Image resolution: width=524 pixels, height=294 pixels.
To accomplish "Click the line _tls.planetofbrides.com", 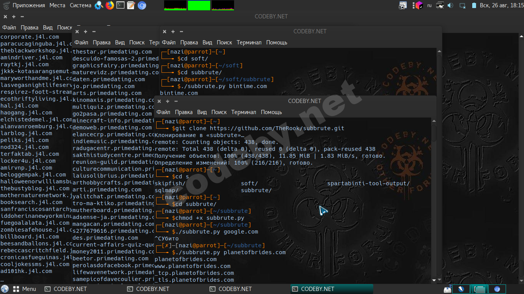I will pyautogui.click(x=194, y=280).
